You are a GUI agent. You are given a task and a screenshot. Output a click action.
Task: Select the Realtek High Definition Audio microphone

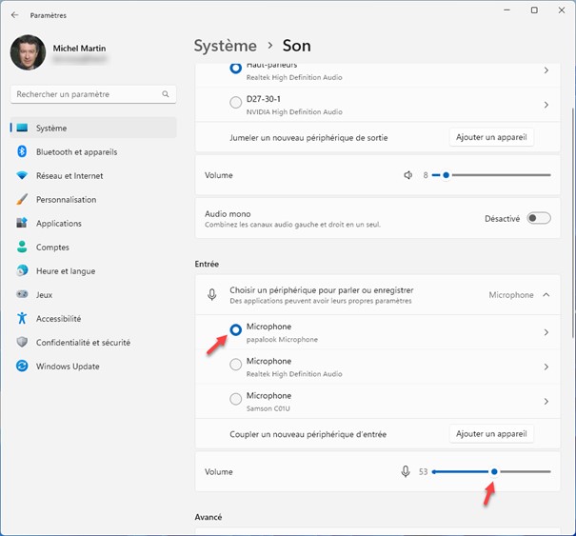(236, 367)
